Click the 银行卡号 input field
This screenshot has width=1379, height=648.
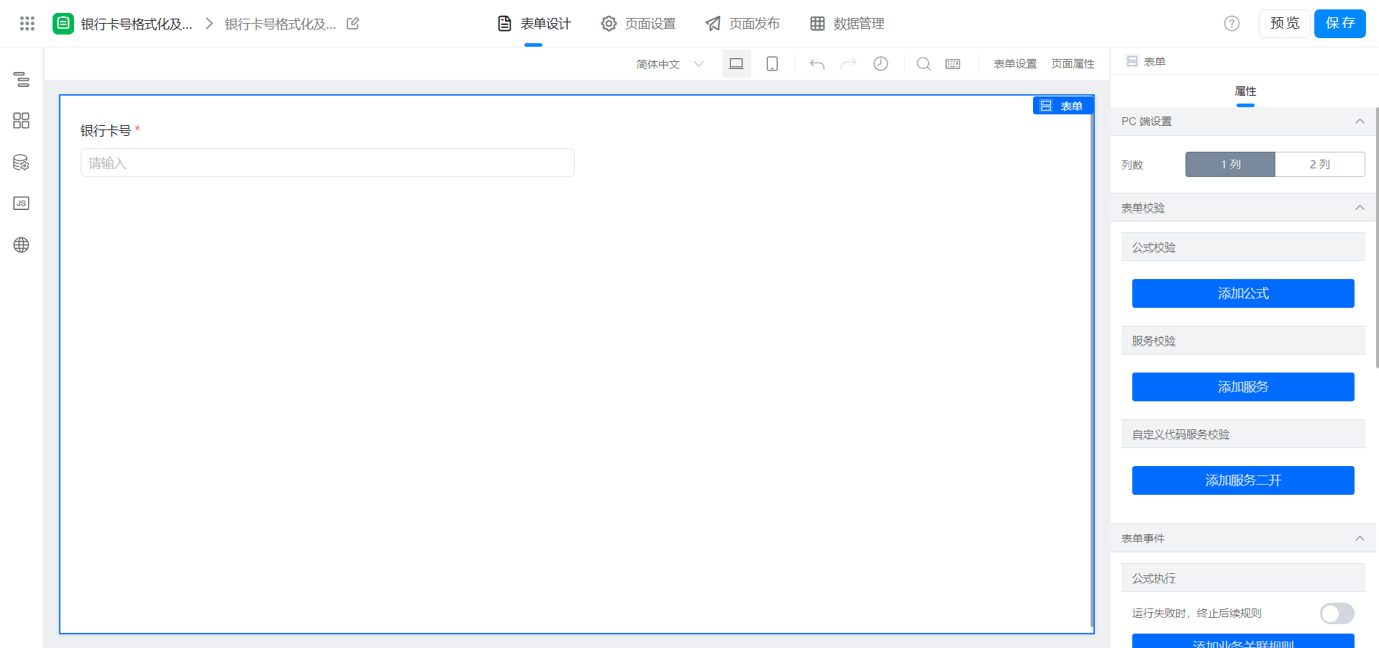click(327, 163)
